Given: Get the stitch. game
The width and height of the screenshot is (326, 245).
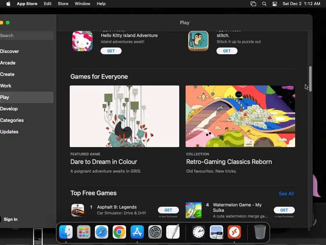Looking at the screenshot, I should pos(227,51).
